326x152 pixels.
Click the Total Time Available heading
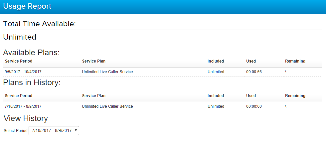39,24
